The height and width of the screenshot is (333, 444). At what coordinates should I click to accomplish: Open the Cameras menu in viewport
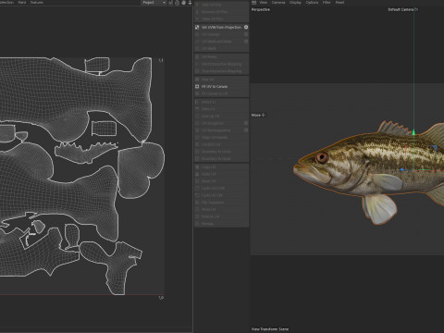(x=278, y=3)
